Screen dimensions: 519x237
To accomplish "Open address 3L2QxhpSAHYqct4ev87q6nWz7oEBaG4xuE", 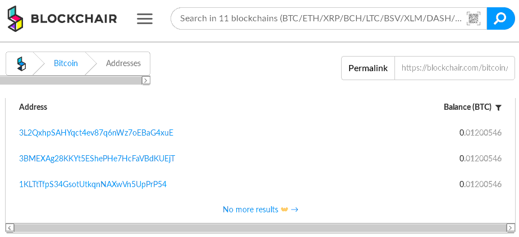I will 97,133.
